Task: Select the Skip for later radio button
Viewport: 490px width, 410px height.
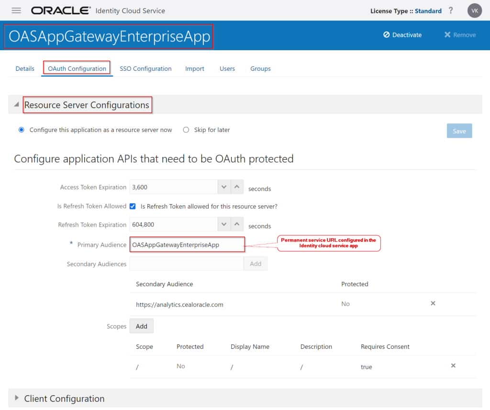Action: [x=186, y=130]
